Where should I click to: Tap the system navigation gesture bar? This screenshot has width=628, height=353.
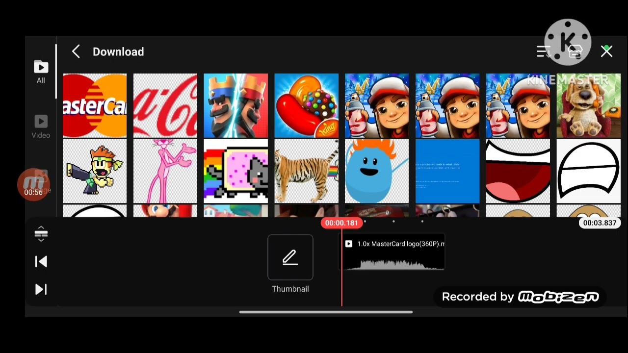326,312
